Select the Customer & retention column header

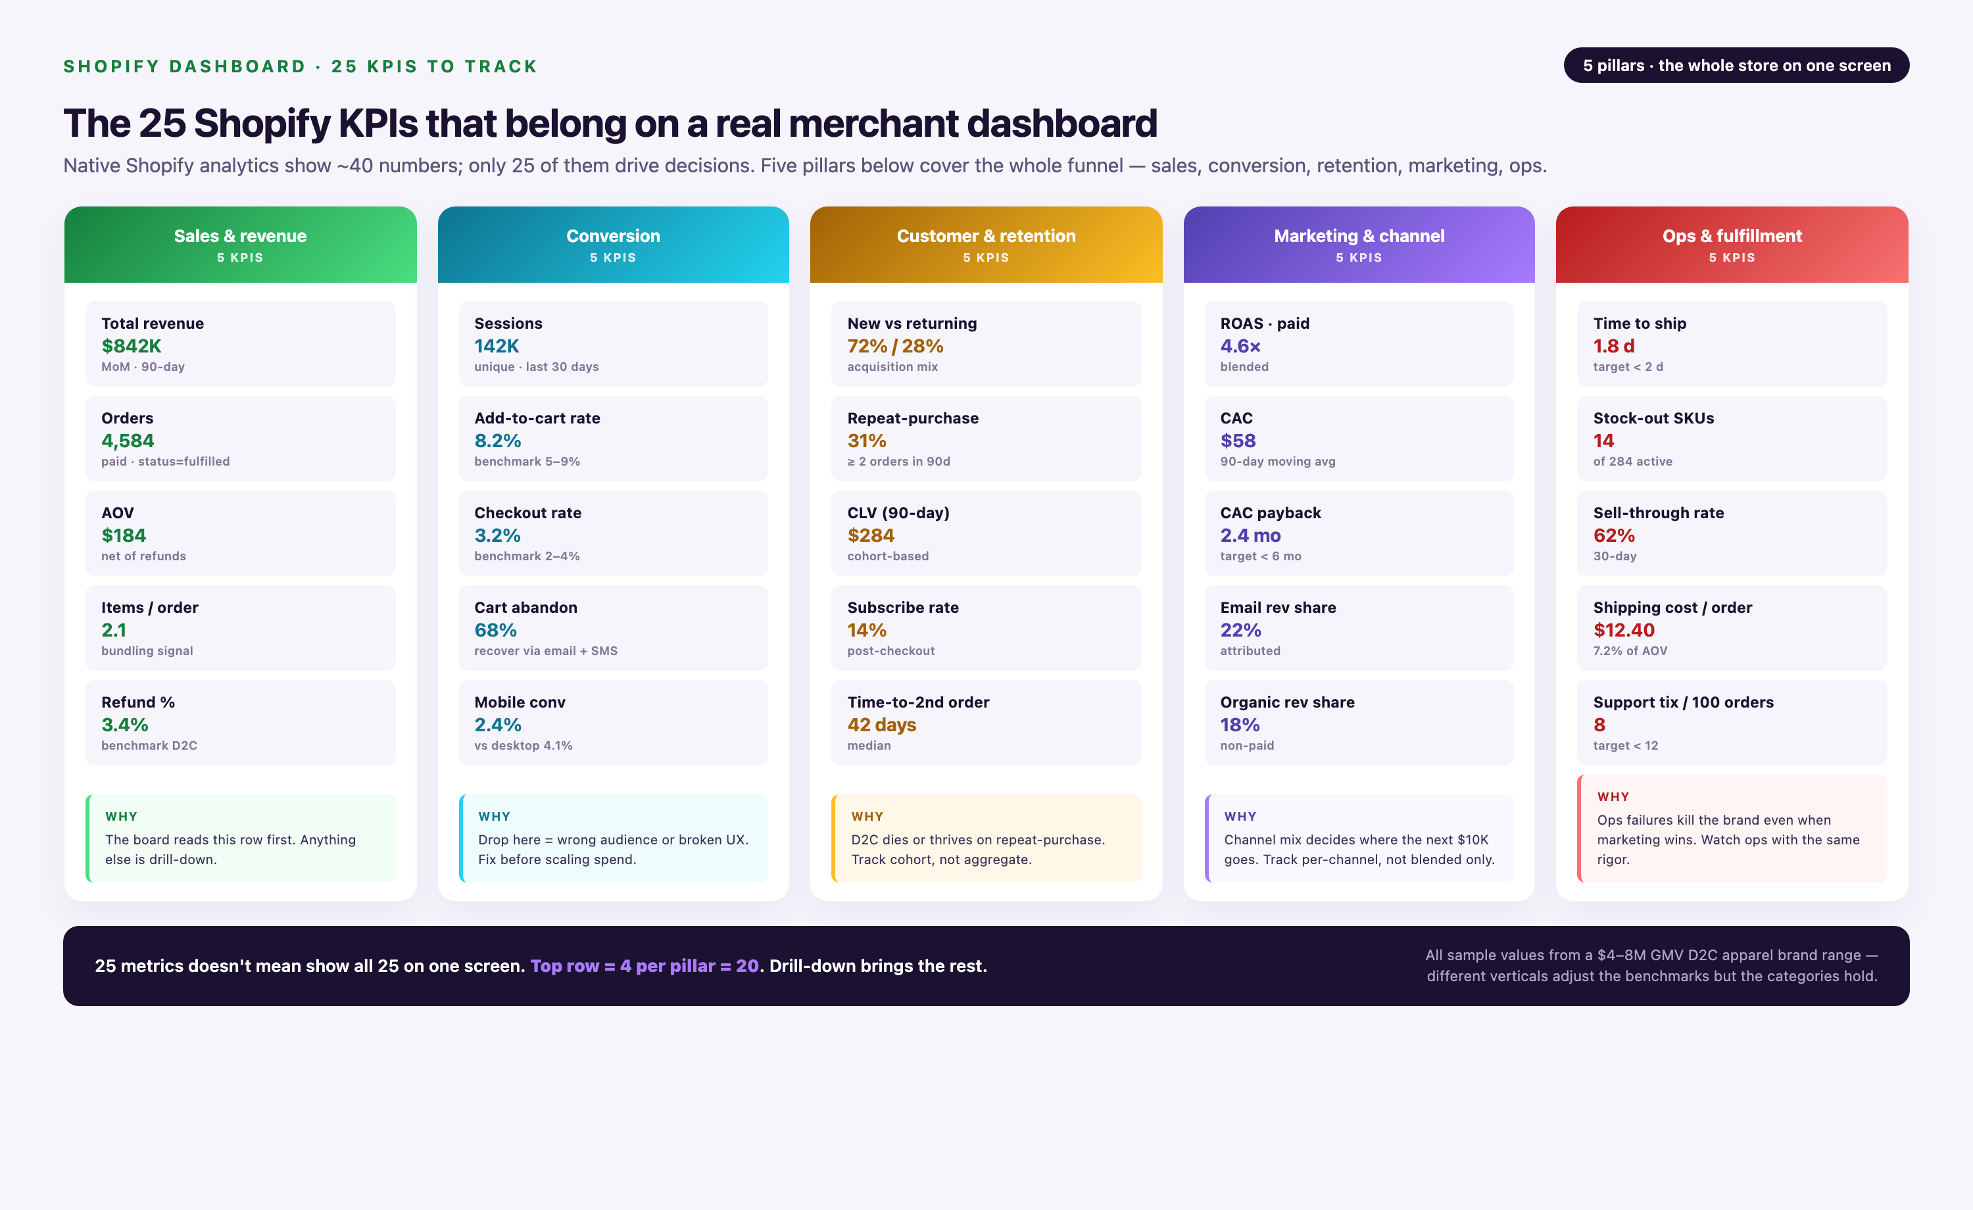coord(986,244)
